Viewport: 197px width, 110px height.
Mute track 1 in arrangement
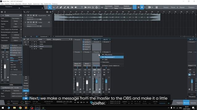pos(28,16)
